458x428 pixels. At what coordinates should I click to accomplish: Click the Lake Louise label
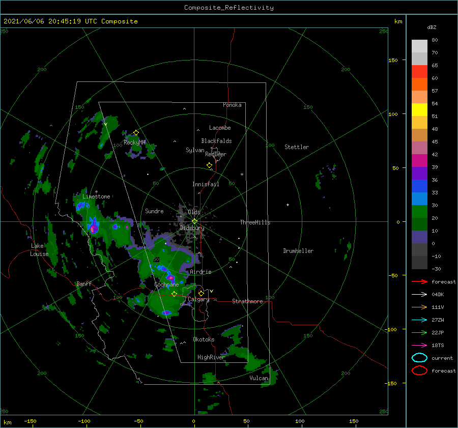pyautogui.click(x=39, y=250)
